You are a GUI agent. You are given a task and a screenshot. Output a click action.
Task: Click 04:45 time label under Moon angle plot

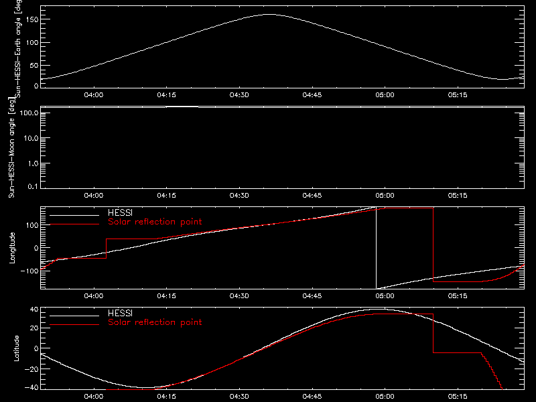click(312, 195)
